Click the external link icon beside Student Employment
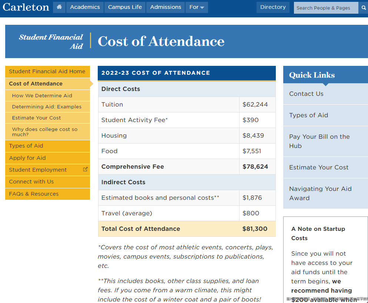Screen dimensions: 368x303 point(86,169)
